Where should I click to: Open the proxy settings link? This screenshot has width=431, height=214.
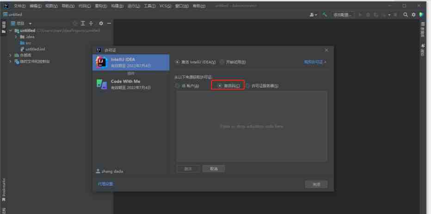pyautogui.click(x=105, y=184)
